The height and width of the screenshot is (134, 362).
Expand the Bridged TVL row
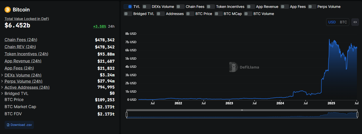tap(2, 94)
